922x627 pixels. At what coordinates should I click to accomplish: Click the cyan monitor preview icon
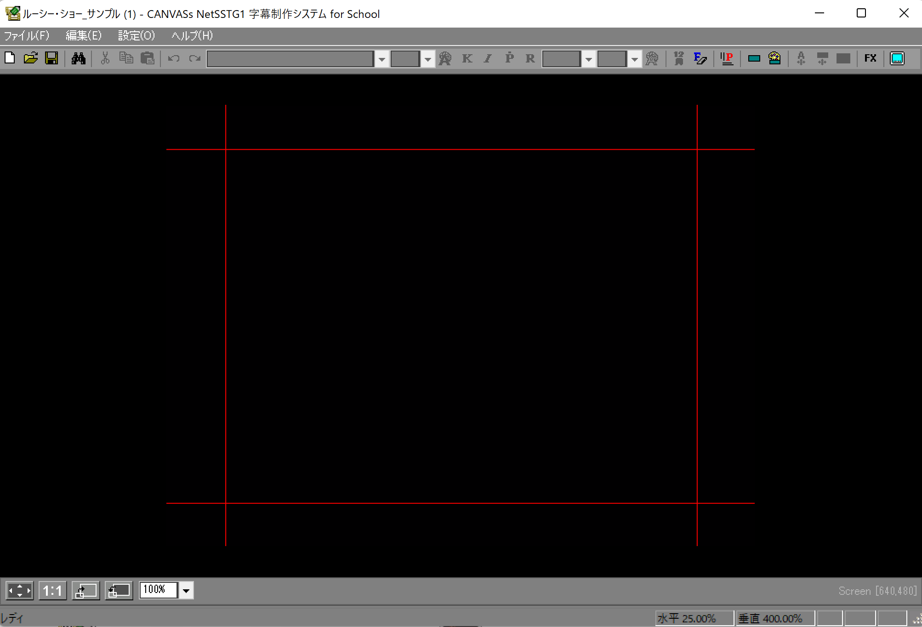click(897, 58)
